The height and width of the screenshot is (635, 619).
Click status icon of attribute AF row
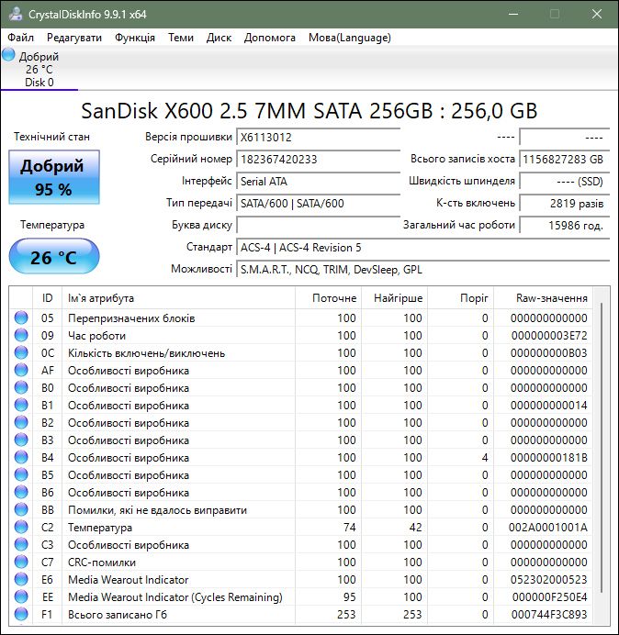pyautogui.click(x=21, y=370)
